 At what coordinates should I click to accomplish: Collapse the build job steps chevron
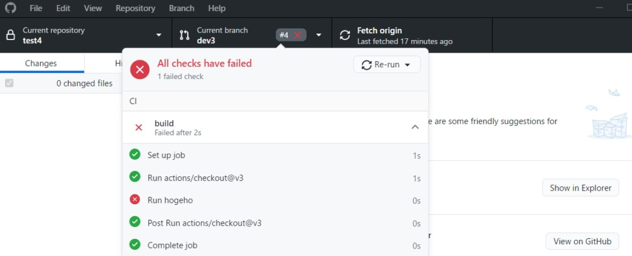(415, 127)
